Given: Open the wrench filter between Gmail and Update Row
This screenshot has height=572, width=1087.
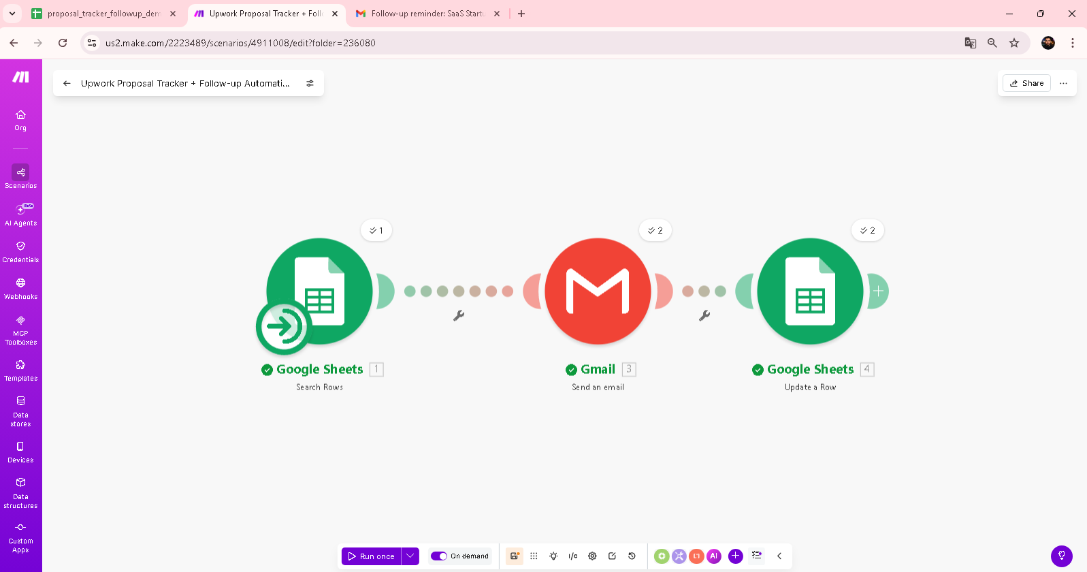Looking at the screenshot, I should (x=704, y=315).
